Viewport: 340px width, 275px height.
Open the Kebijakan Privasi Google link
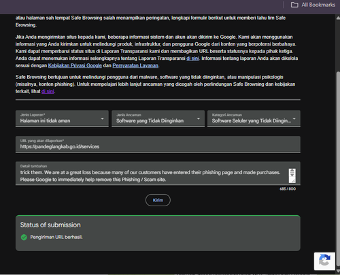coord(75,65)
